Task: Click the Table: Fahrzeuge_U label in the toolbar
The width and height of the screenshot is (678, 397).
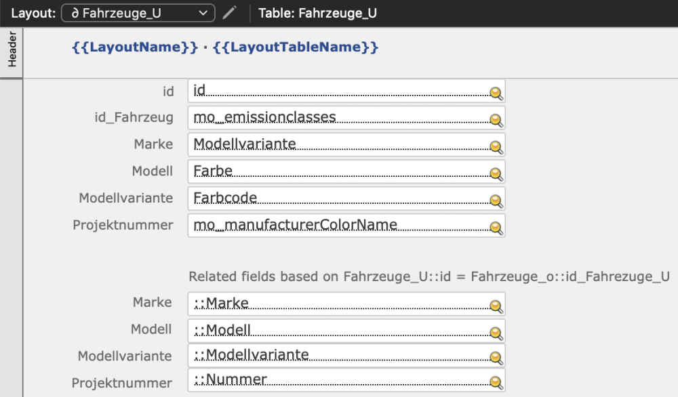Action: [x=316, y=12]
